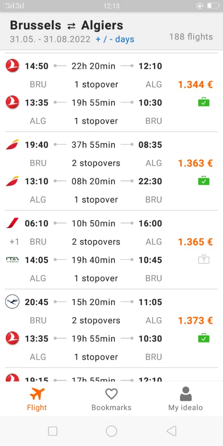Choose the 1.373 € flight offer
Image resolution: width=223 pixels, height=446 pixels.
click(x=111, y=328)
